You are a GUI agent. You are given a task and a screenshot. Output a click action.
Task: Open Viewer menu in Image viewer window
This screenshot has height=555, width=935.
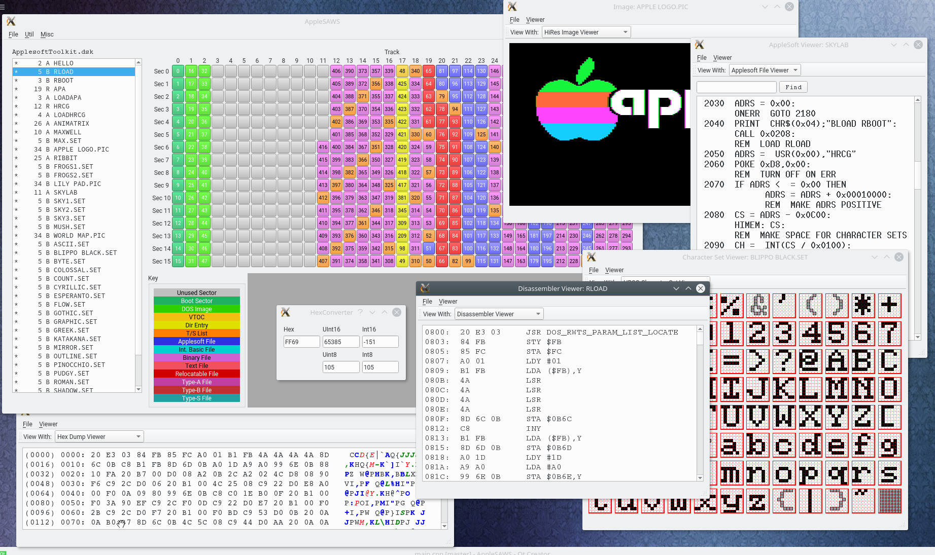click(x=535, y=19)
